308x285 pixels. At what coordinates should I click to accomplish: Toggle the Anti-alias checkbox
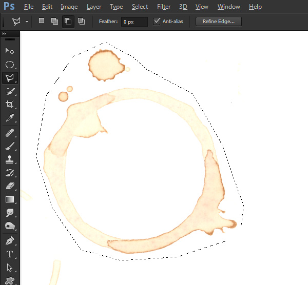pyautogui.click(x=157, y=21)
